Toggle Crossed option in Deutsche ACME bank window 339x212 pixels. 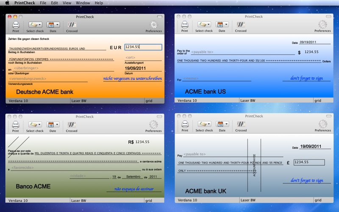(72, 25)
